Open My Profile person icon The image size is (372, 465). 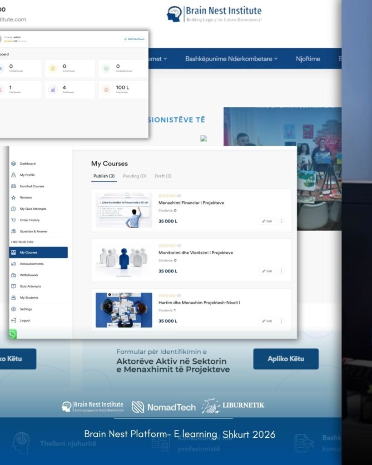pos(14,175)
